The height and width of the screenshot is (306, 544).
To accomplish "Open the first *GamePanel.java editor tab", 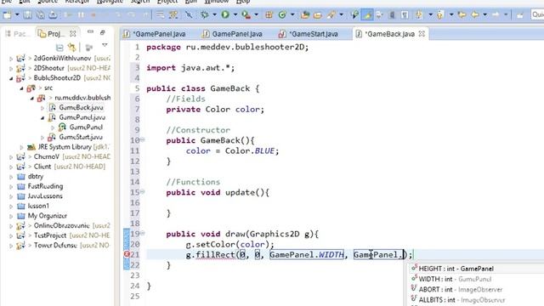I will pyautogui.click(x=155, y=34).
